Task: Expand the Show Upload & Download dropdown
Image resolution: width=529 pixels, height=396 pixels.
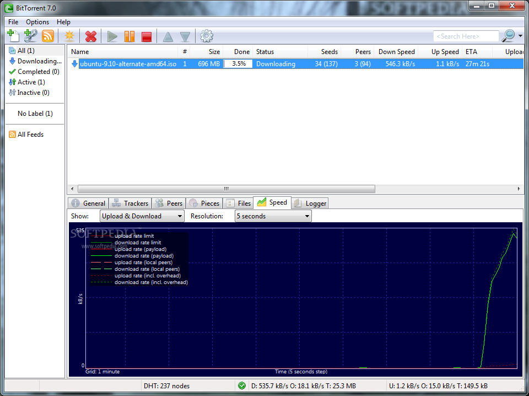Action: click(x=142, y=216)
